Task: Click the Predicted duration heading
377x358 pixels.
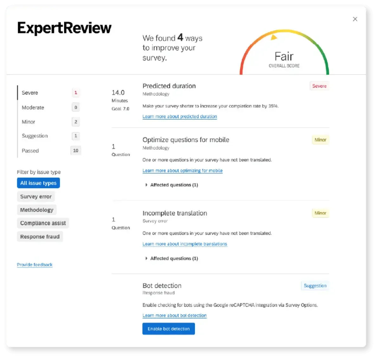Action: (169, 86)
